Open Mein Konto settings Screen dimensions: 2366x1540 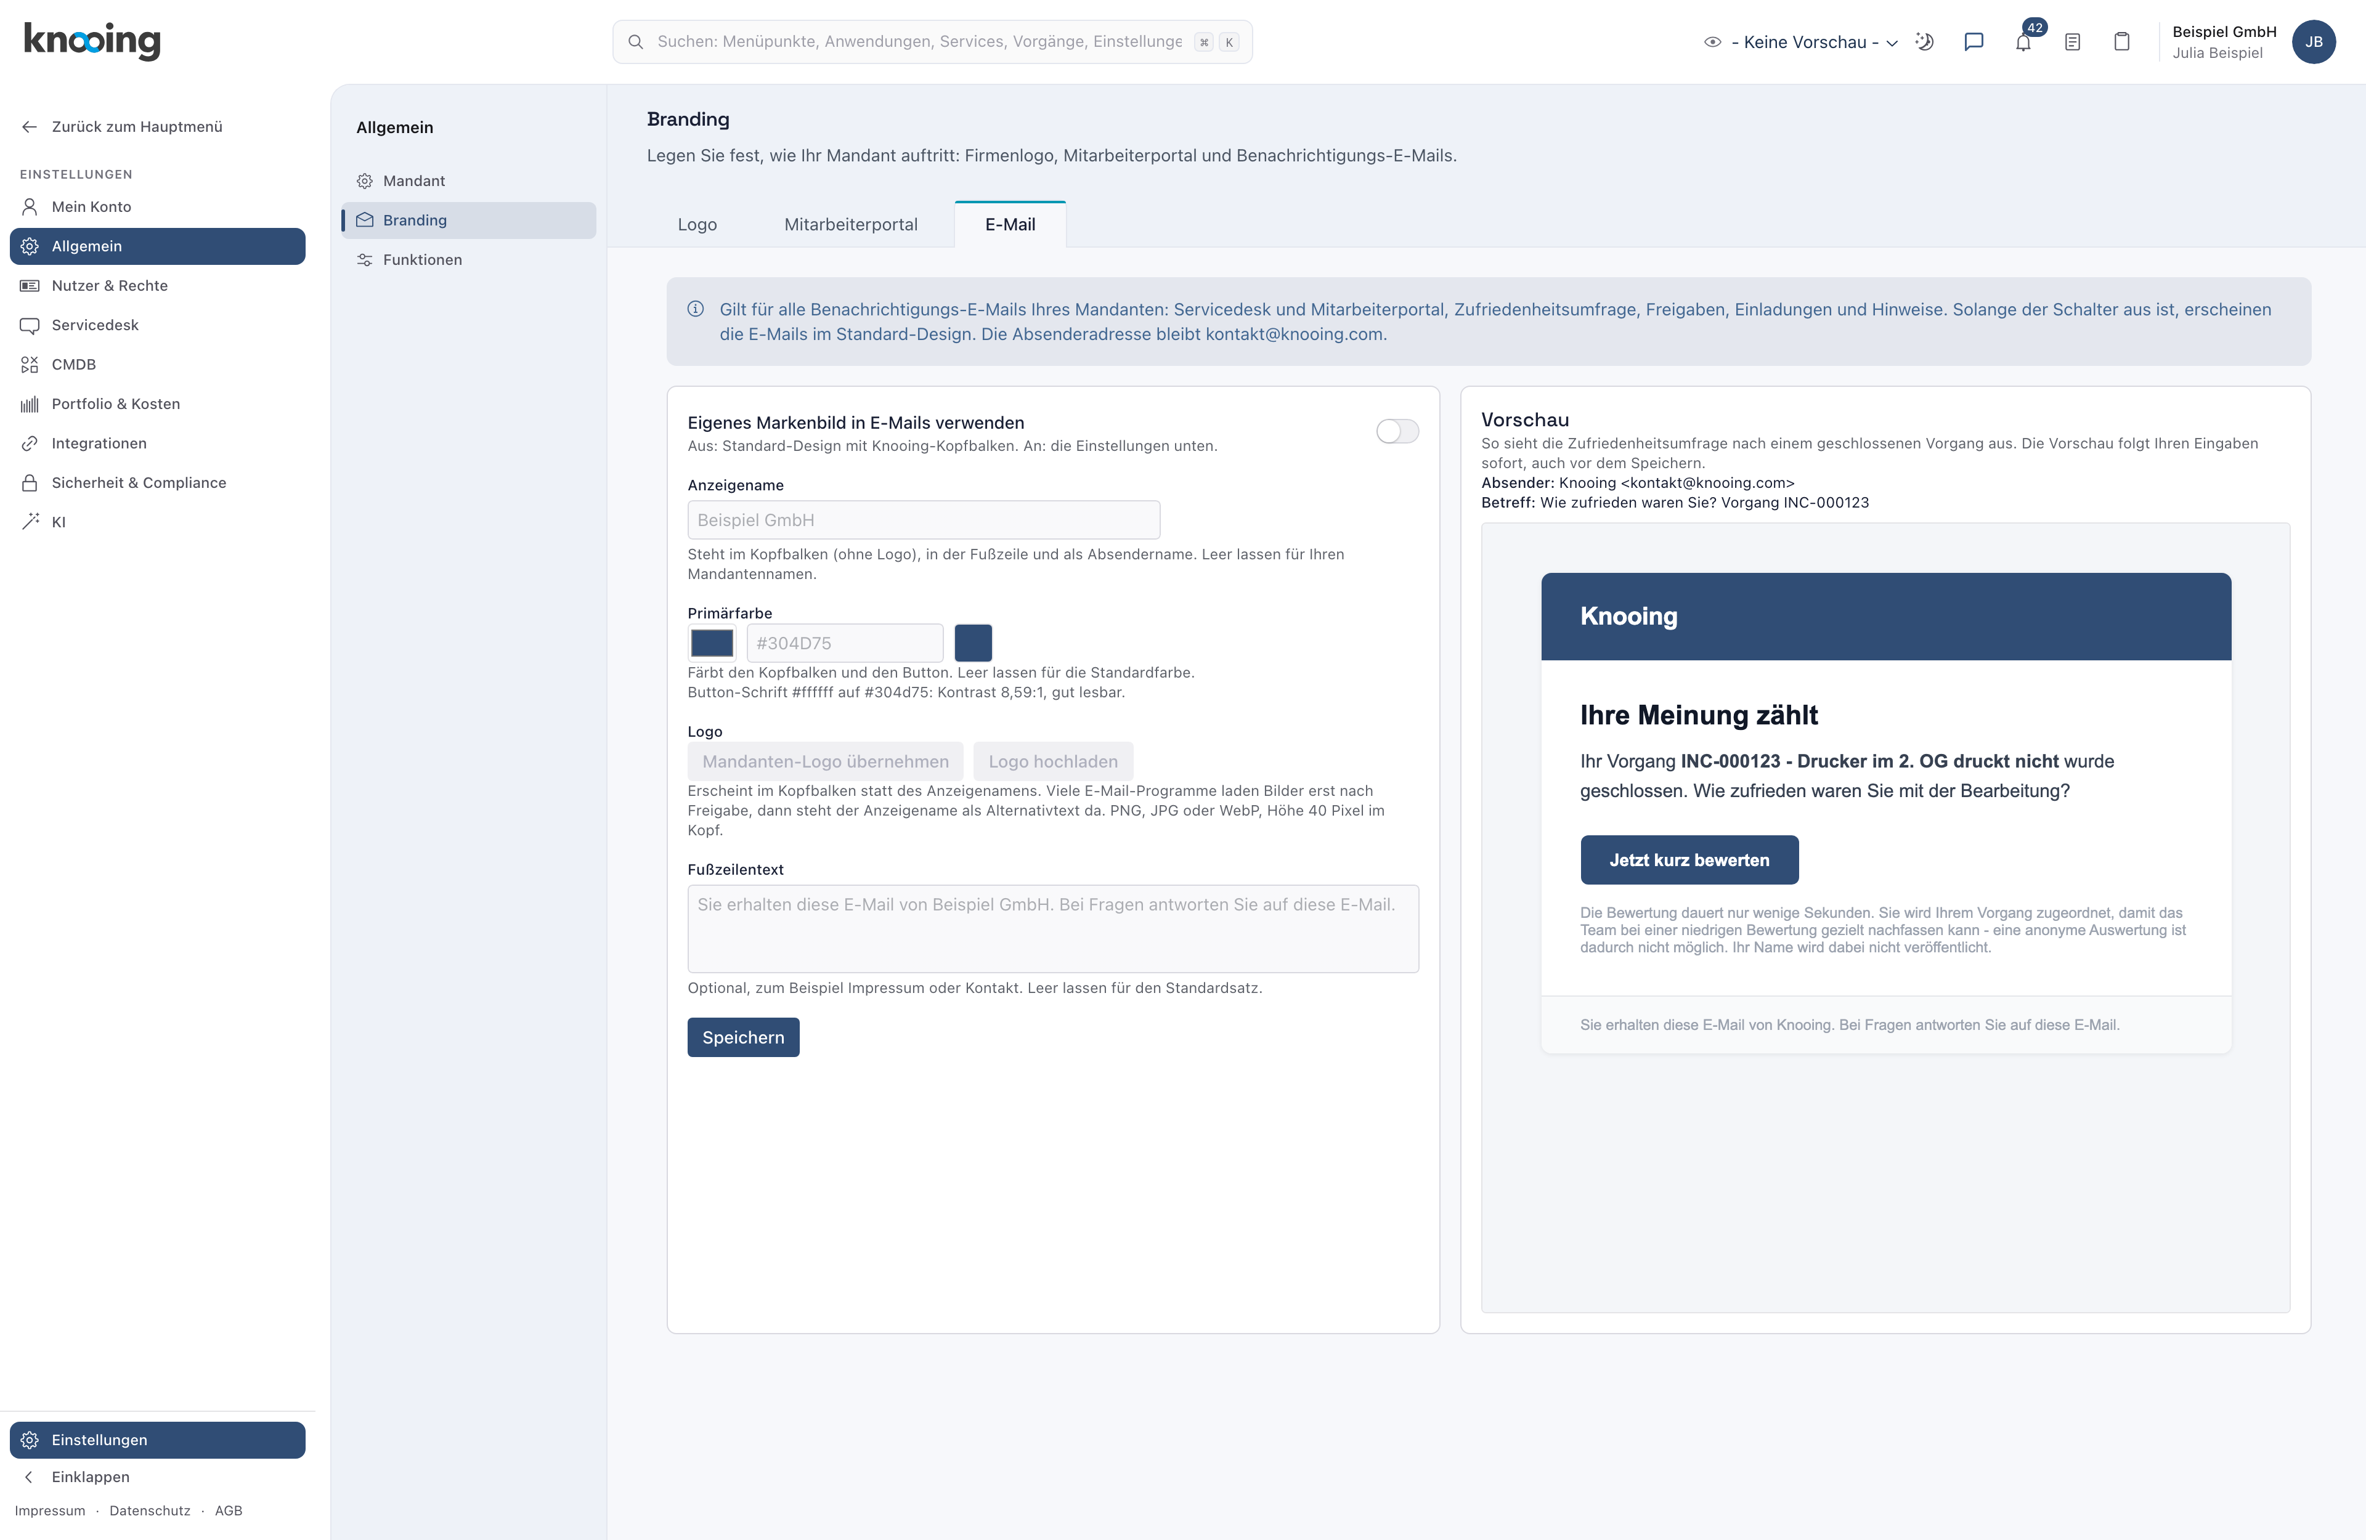click(157, 207)
